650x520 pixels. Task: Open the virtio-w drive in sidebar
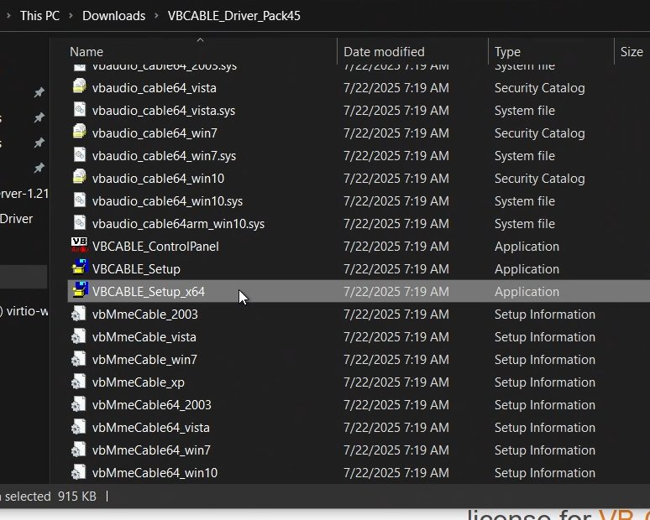[24, 311]
